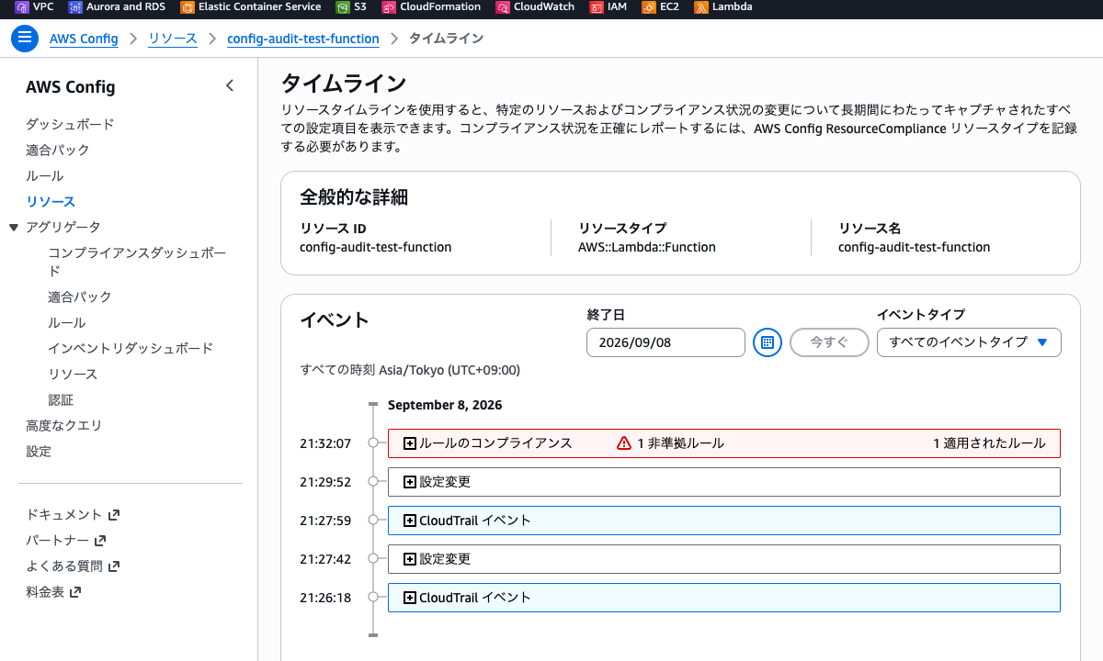The height and width of the screenshot is (661, 1103).
Task: Open the Aurora and RDS shortcut icon
Action: tap(74, 7)
